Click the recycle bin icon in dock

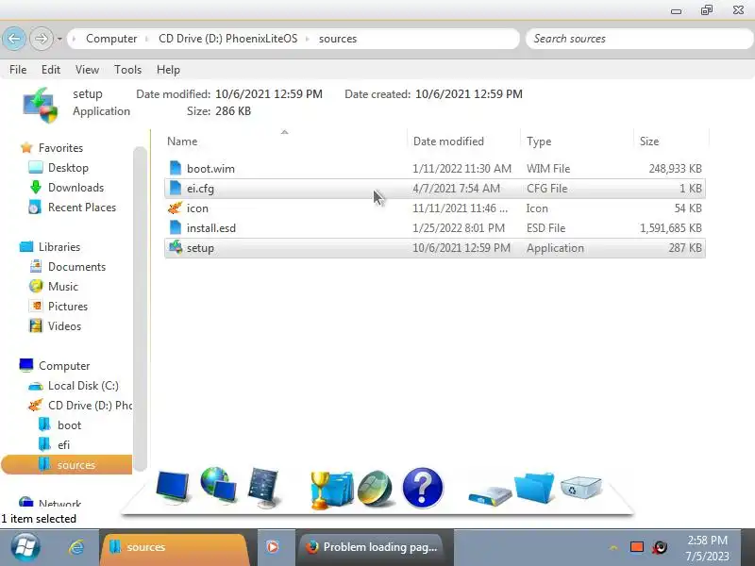(x=581, y=487)
